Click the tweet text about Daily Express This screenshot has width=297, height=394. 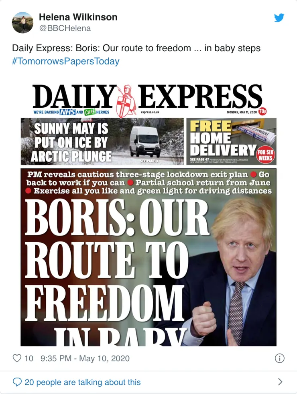click(x=136, y=48)
